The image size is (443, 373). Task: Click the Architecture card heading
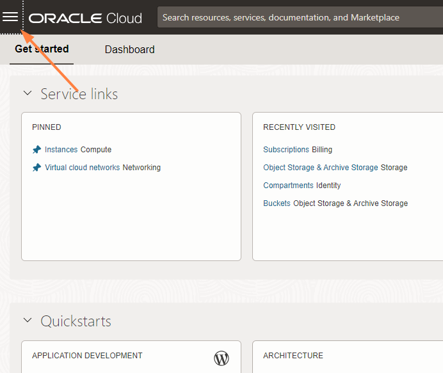coord(293,356)
